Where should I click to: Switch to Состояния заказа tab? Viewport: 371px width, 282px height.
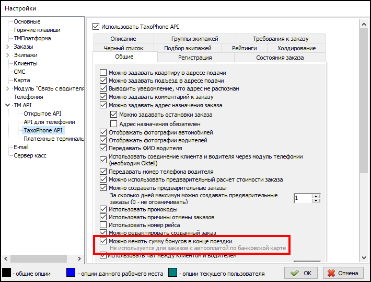pos(280,58)
